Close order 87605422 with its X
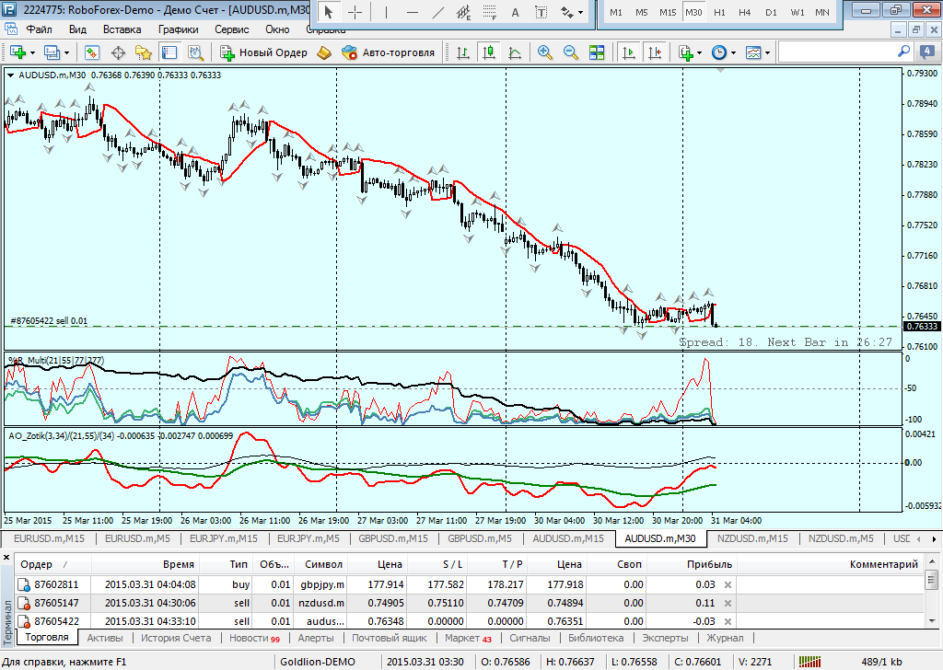Image resolution: width=943 pixels, height=670 pixels. 728,621
